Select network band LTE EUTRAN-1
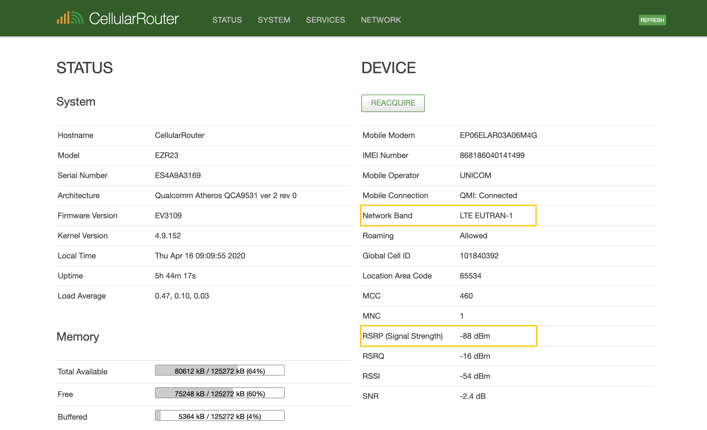Image resolution: width=707 pixels, height=430 pixels. 486,216
